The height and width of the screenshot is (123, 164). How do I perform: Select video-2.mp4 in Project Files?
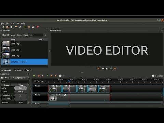click(24, 50)
